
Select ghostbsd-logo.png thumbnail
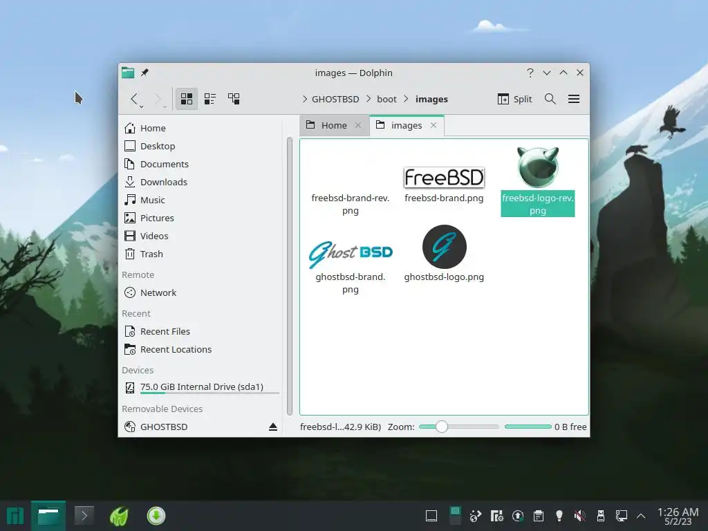tap(445, 247)
